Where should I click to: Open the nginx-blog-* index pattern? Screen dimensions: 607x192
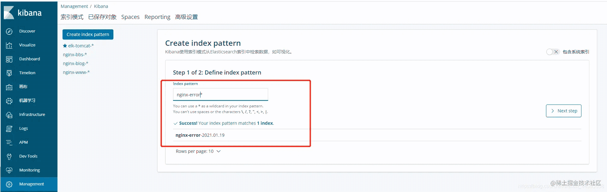coord(75,63)
